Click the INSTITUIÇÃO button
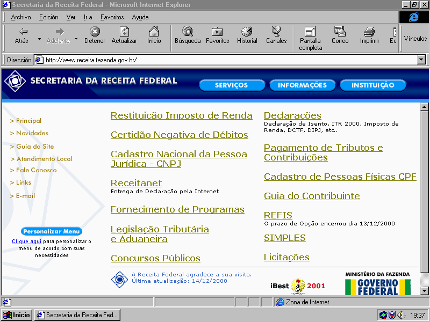Viewport: 430px width, 322px height. click(372, 85)
